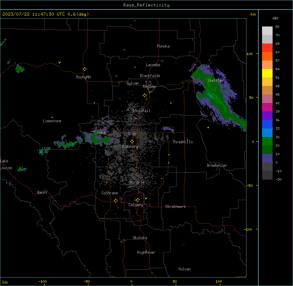Select the white asterisk above Limestone

52,117
